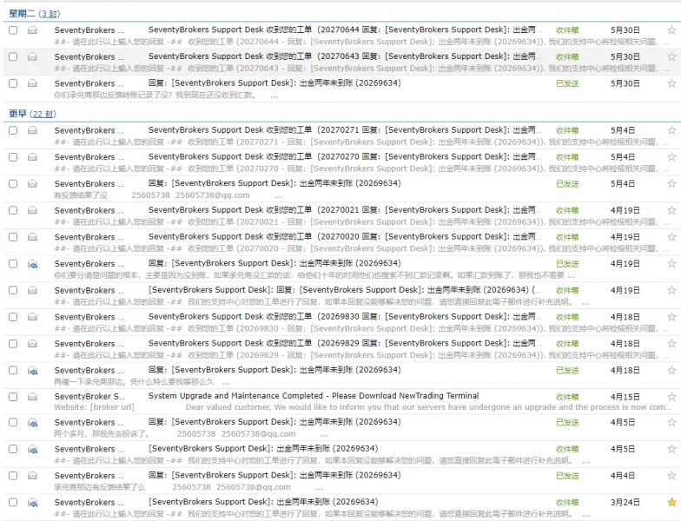Screen dimensions: 681x521
Task: Star the ticket 20270643 email
Action: coord(671,56)
